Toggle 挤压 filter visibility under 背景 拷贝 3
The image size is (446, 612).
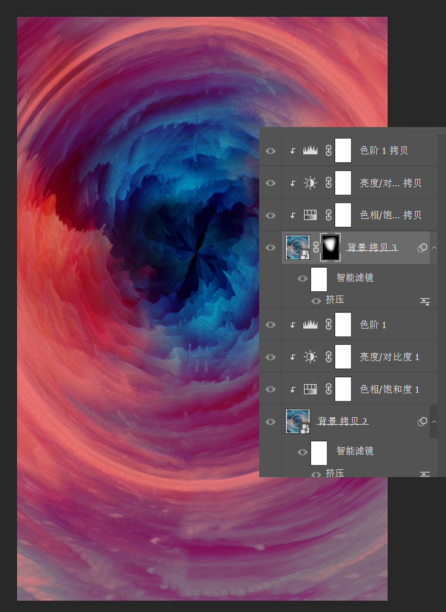click(316, 301)
